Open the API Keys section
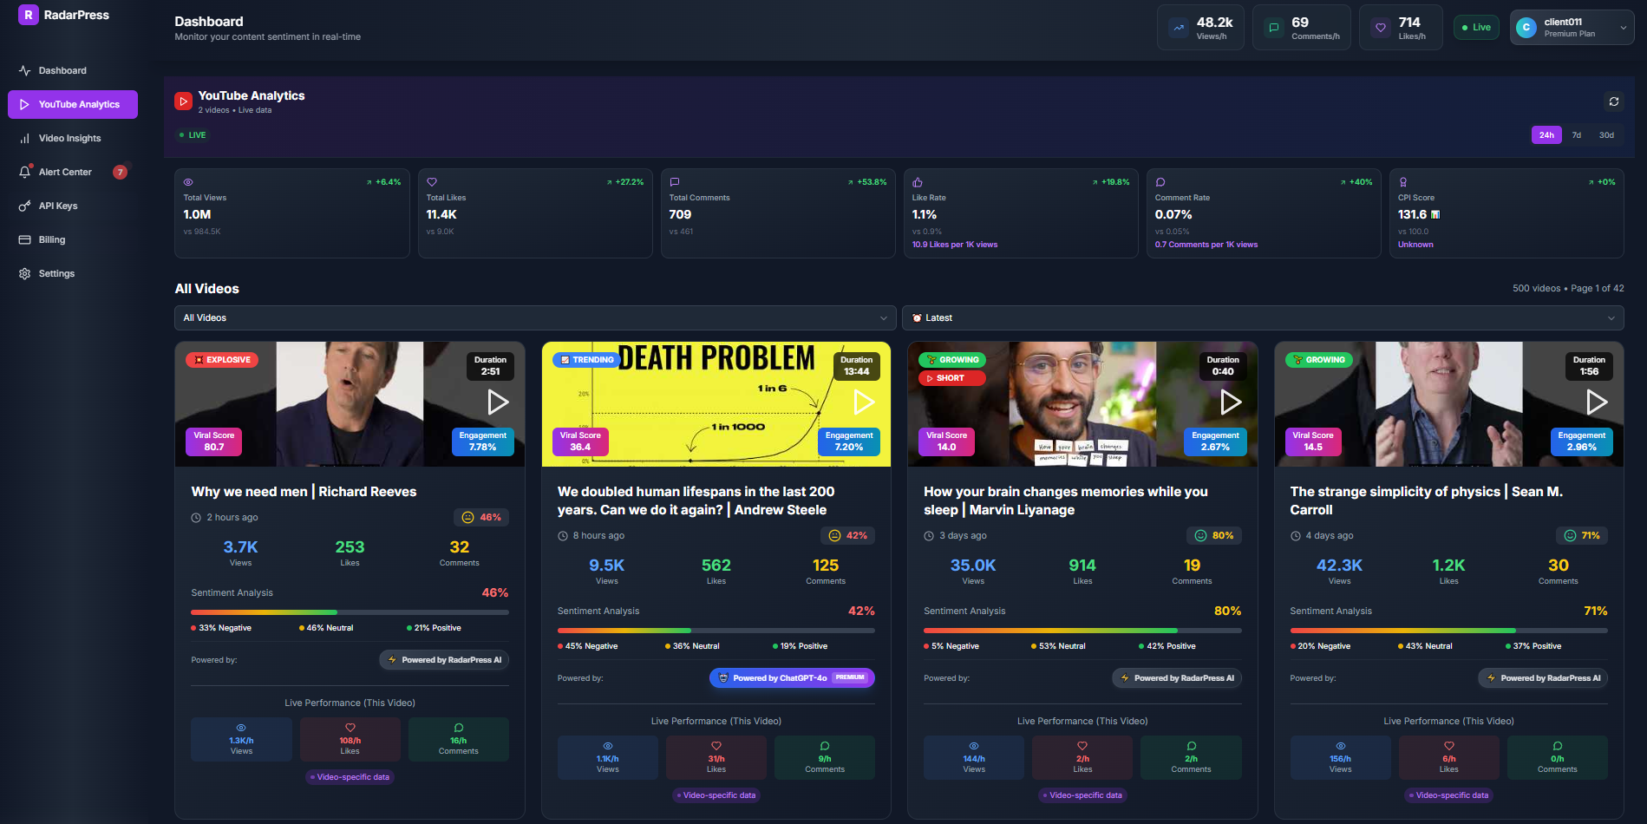1647x824 pixels. pos(61,206)
